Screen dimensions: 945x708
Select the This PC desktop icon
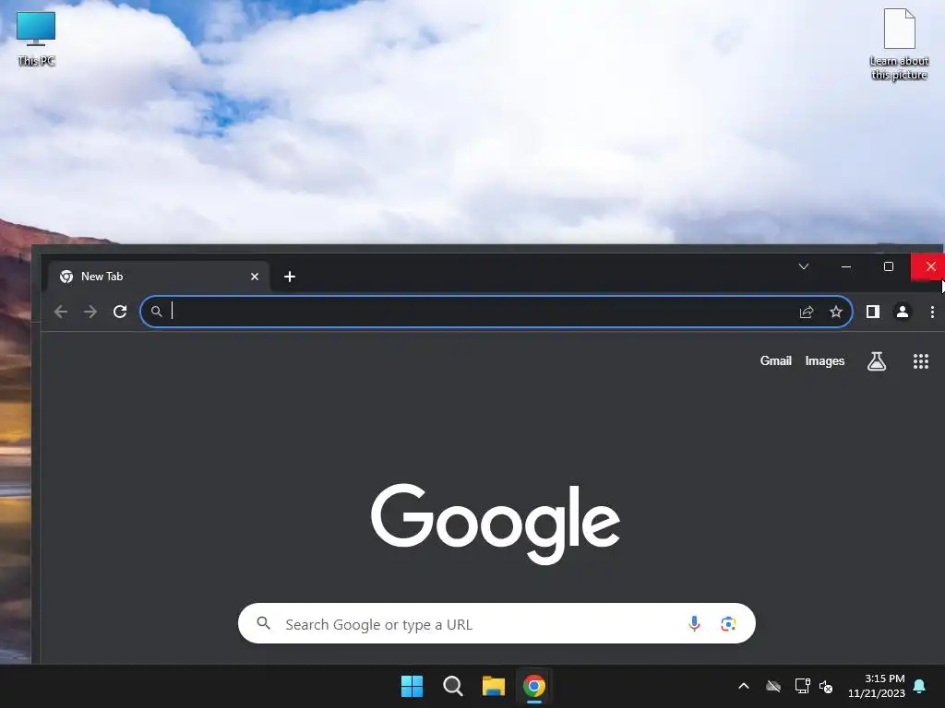36,39
